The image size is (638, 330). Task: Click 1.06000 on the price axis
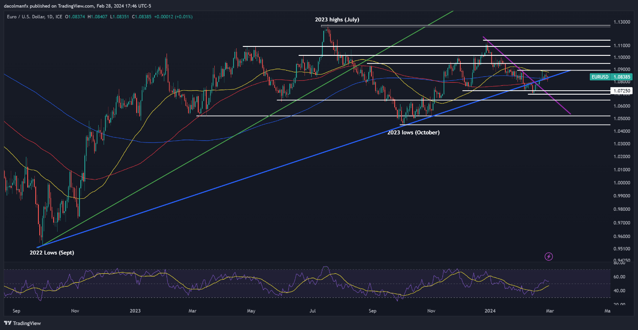coord(622,106)
